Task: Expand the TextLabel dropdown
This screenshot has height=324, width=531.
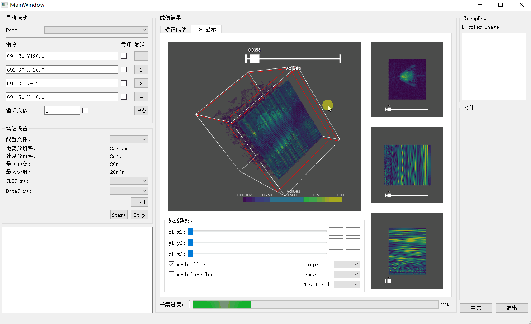Action: coord(346,284)
